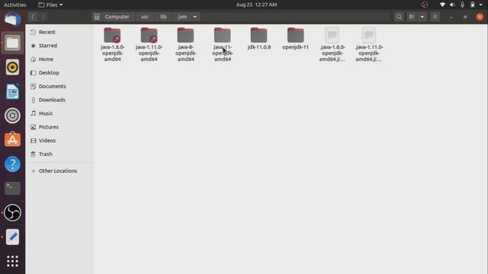Open Starred in the sidebar
488x274 pixels.
59,46
